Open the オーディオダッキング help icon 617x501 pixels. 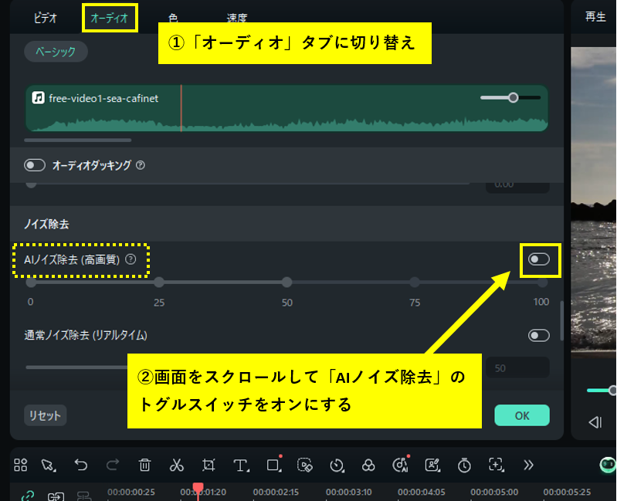click(x=141, y=165)
